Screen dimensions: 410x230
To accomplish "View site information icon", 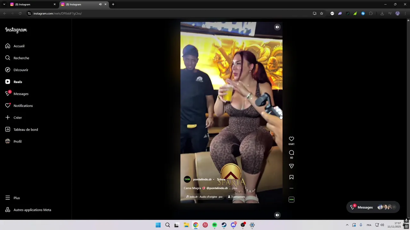I will 29,13.
